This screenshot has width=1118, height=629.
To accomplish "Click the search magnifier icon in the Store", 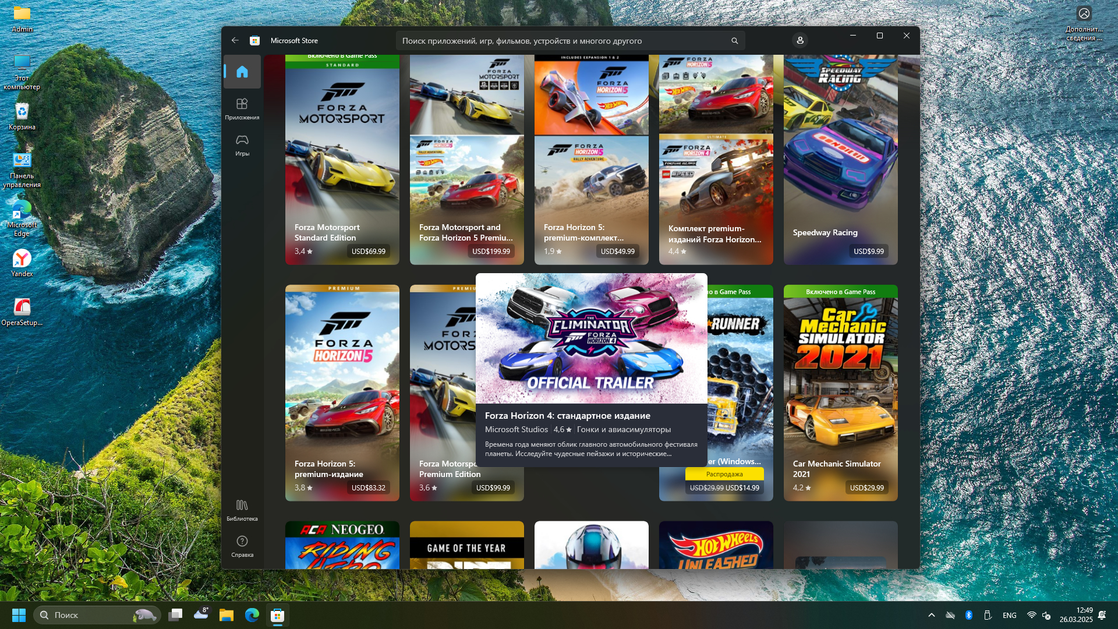I will point(734,41).
